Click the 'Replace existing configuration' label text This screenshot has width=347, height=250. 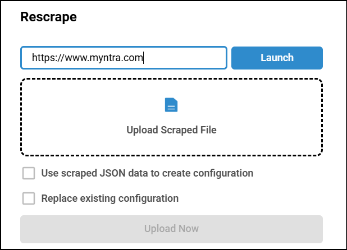coord(110,198)
